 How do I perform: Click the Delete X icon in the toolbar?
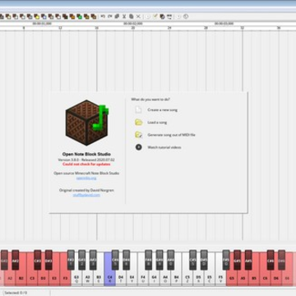pos(138,16)
